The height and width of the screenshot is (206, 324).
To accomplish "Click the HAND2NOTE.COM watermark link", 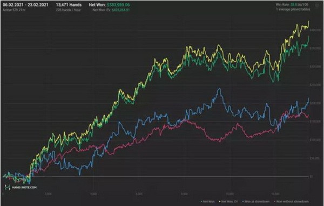I will pos(24,188).
